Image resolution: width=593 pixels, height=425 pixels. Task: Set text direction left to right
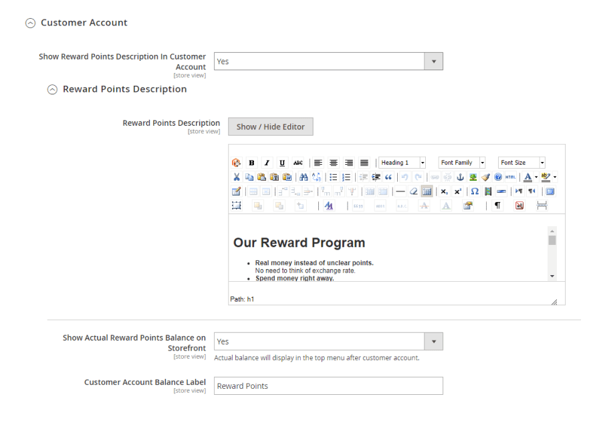(519, 191)
